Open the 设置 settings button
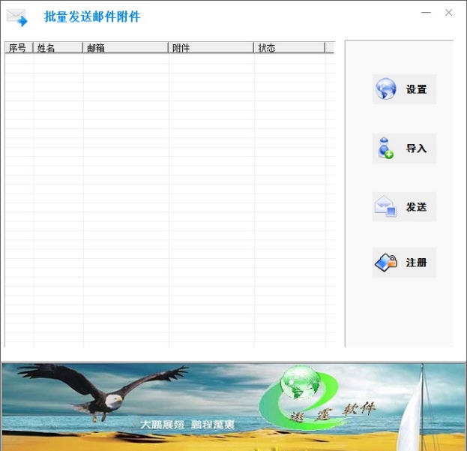This screenshot has width=467, height=451. point(404,89)
